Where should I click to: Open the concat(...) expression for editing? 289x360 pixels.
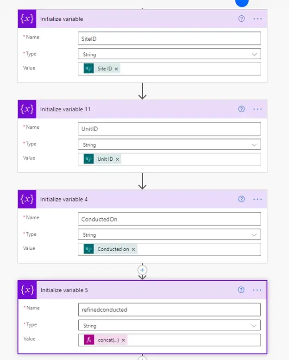(108, 340)
